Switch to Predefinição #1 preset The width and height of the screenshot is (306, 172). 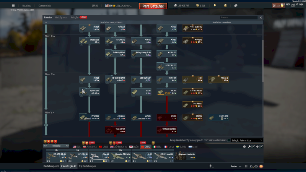51,166
